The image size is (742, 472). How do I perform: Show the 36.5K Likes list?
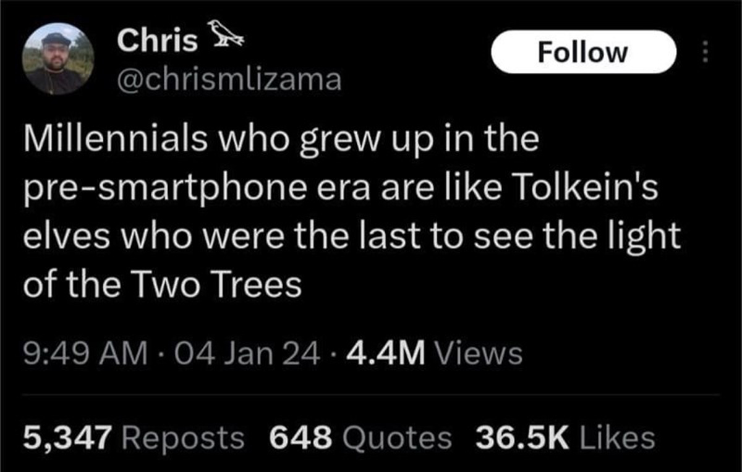(x=565, y=437)
